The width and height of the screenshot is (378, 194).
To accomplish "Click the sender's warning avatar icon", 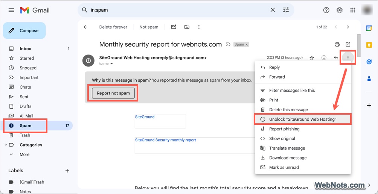I will pyautogui.click(x=88, y=61).
